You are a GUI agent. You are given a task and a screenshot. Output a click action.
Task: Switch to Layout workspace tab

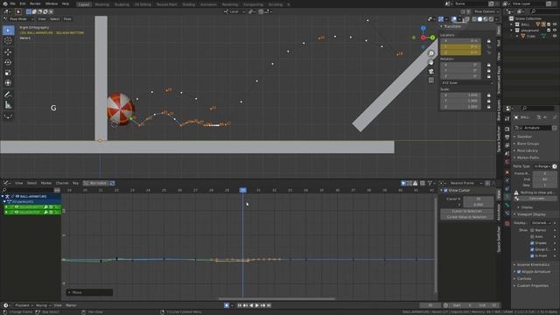(84, 4)
